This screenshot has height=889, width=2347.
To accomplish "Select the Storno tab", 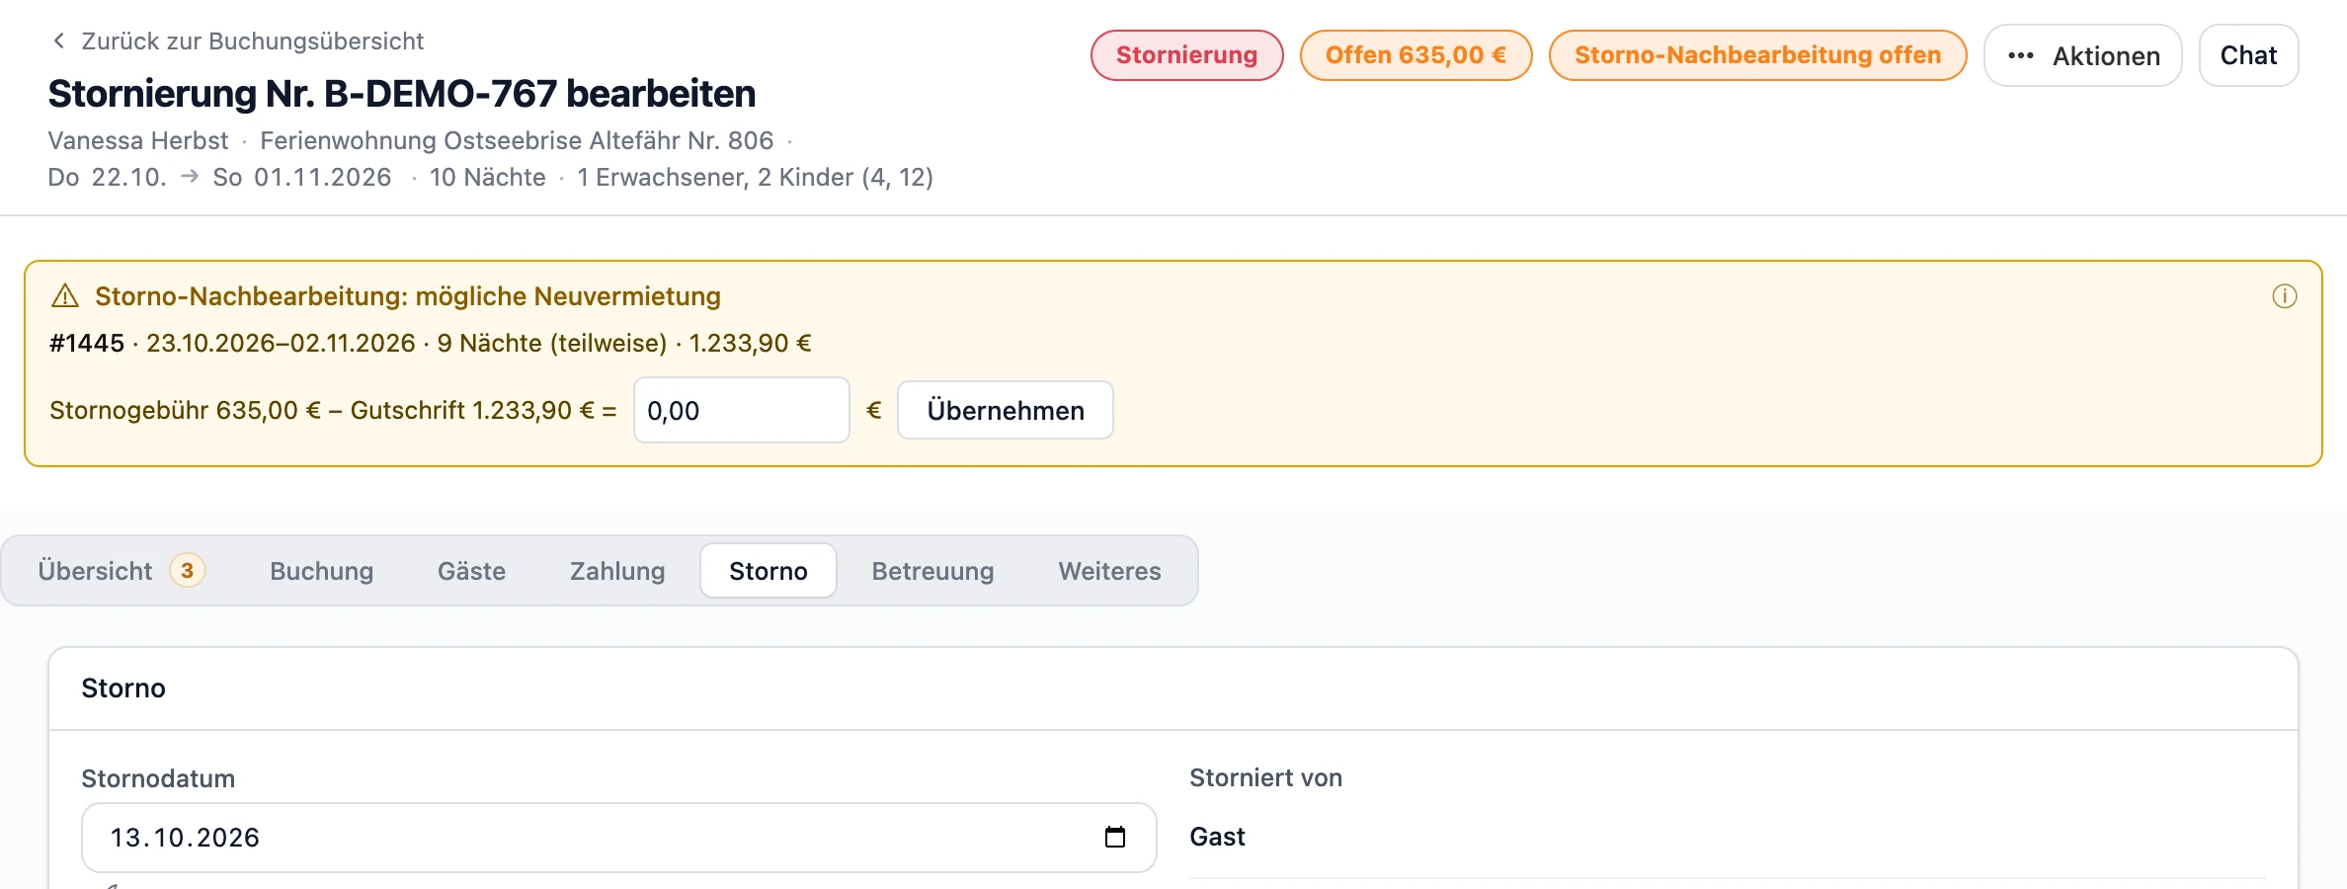I will click(769, 571).
